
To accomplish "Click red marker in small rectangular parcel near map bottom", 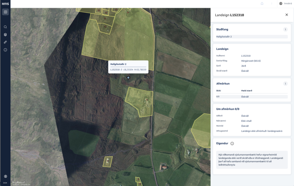I will pos(108,161).
